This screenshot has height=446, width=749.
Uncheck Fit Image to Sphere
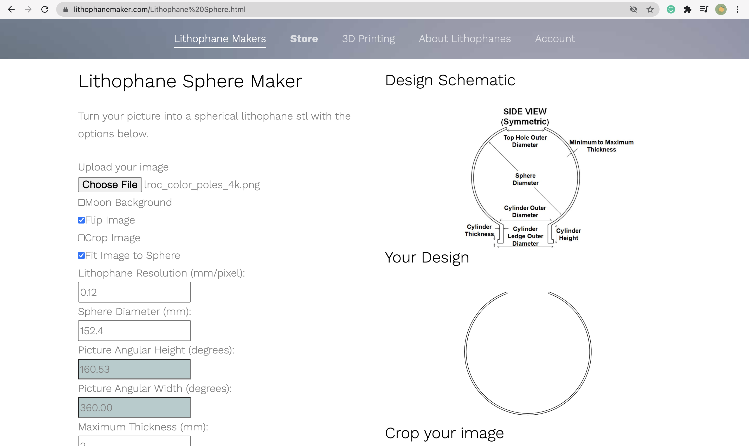pyautogui.click(x=81, y=255)
